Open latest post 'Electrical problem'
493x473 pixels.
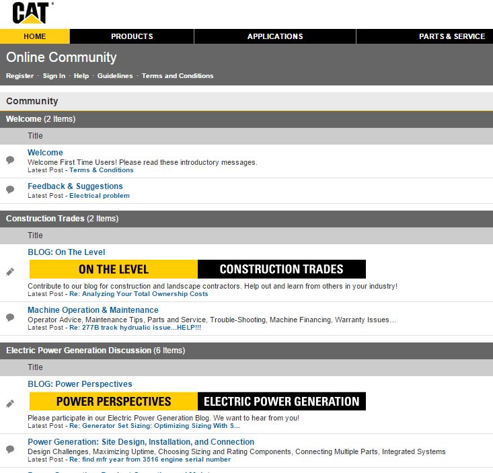pos(100,196)
